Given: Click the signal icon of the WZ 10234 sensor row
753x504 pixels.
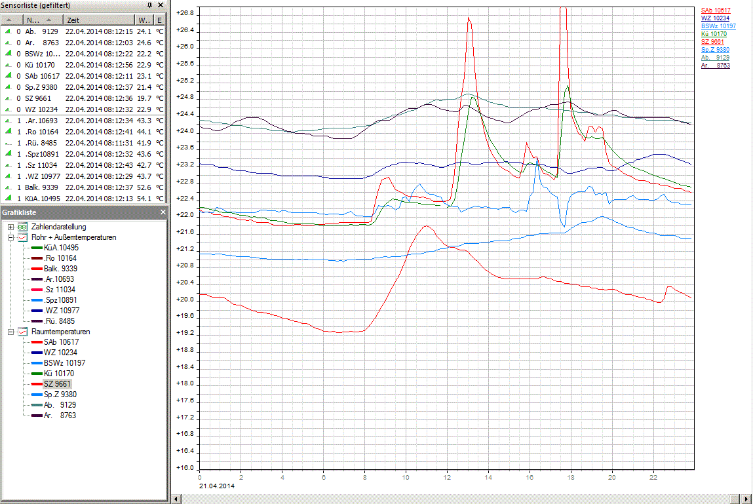Looking at the screenshot, I should coord(8,109).
